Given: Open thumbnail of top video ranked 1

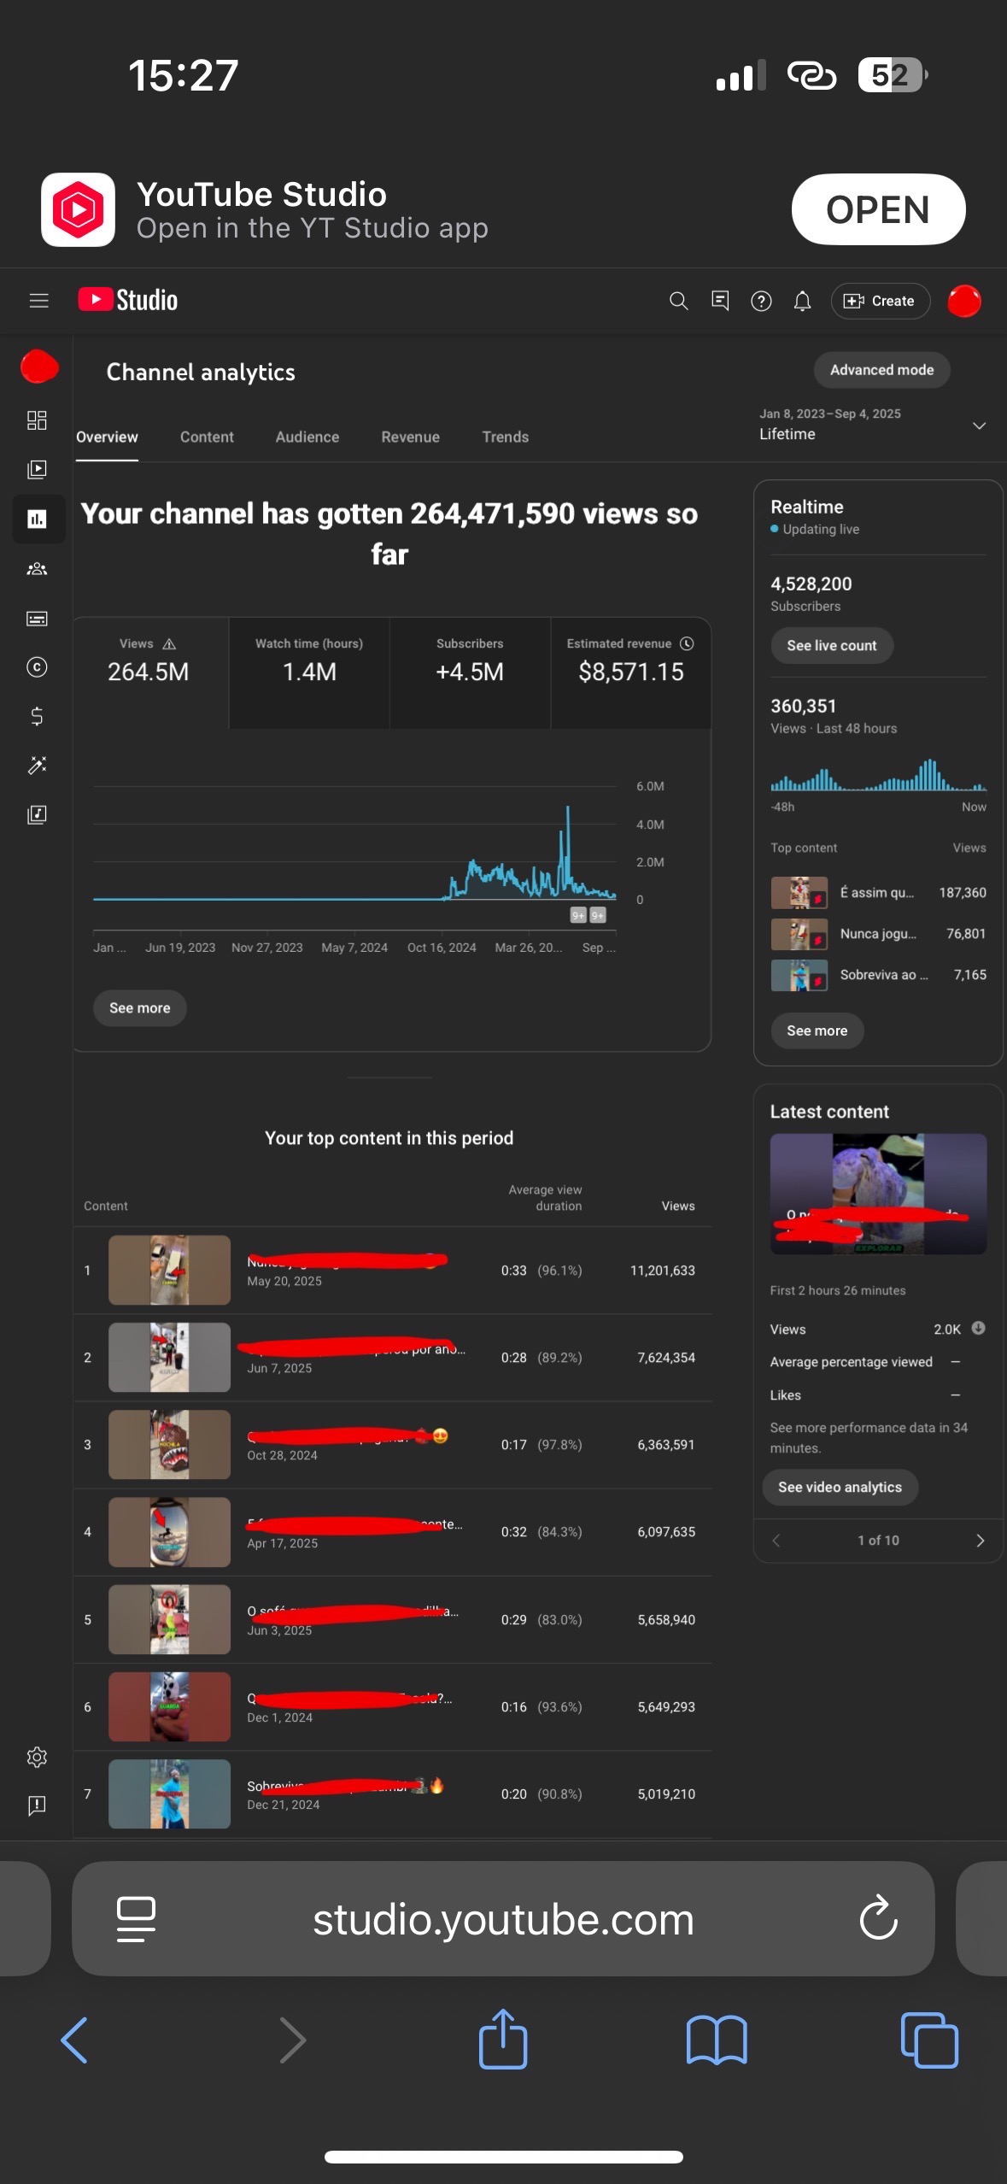Looking at the screenshot, I should point(169,1270).
